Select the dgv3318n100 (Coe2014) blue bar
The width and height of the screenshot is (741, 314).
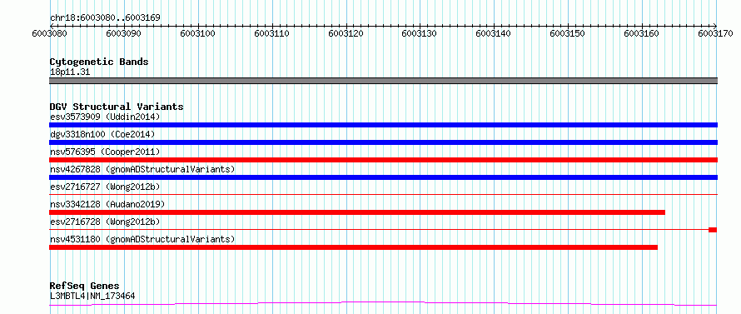[383, 142]
